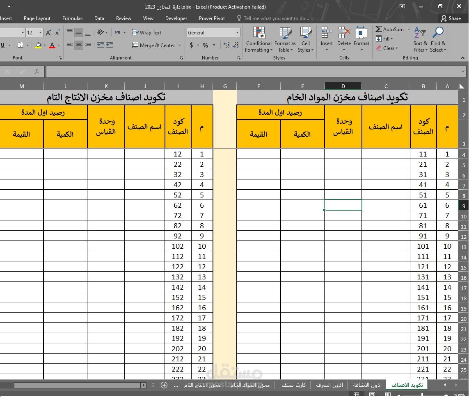The height and width of the screenshot is (397, 469).
Task: Apply accounting dollar format
Action: coord(192,45)
